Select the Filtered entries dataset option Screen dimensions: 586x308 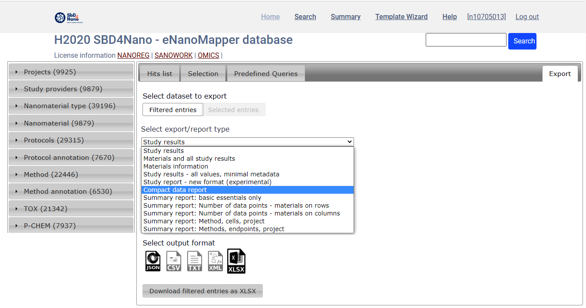tap(172, 109)
